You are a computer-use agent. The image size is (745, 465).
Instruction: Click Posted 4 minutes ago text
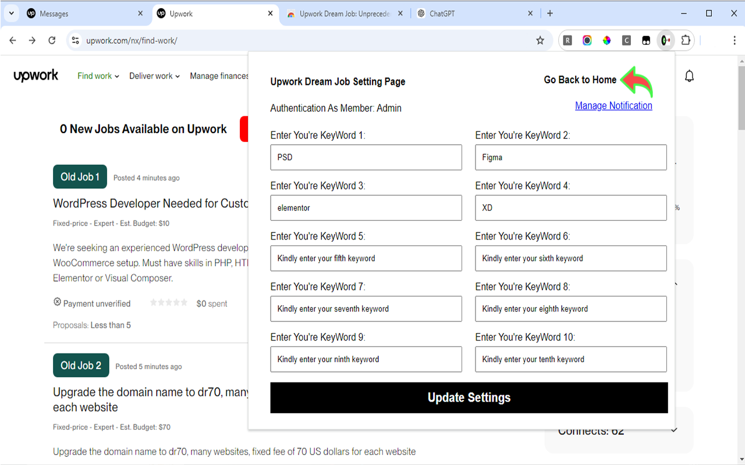pos(147,178)
